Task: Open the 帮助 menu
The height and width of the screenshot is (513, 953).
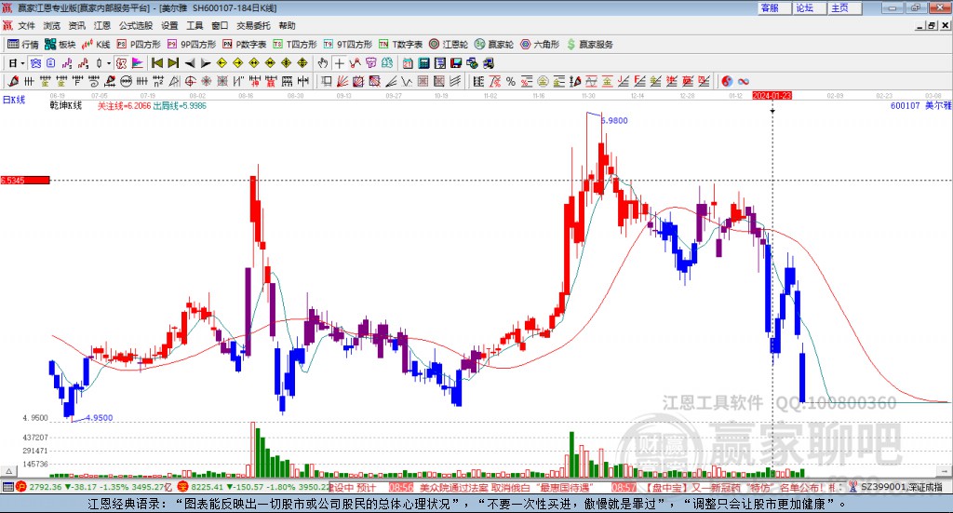Action: (287, 25)
